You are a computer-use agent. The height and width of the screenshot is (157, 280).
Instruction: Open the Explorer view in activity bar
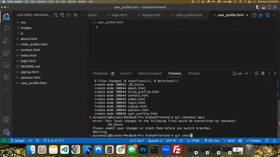6,17
